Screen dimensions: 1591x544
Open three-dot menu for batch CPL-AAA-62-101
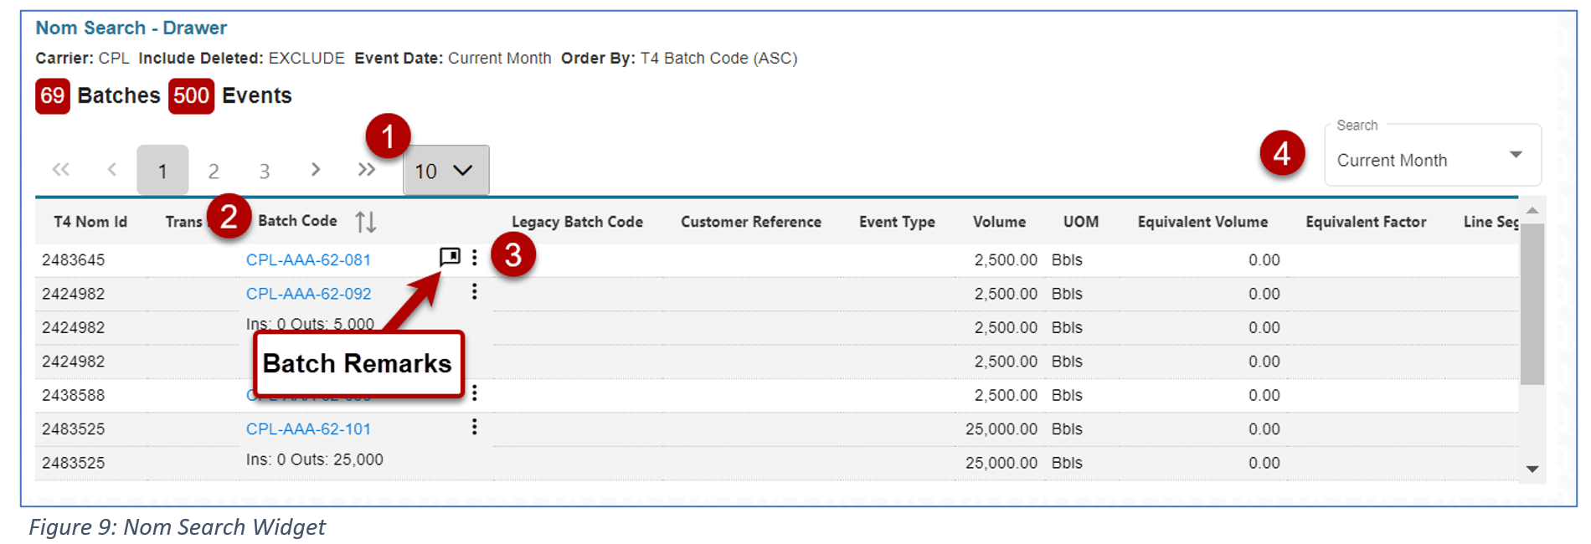pyautogui.click(x=474, y=427)
